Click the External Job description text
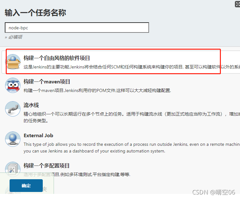 (x=131, y=148)
